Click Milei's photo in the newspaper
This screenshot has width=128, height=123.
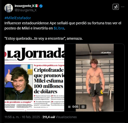19,82
